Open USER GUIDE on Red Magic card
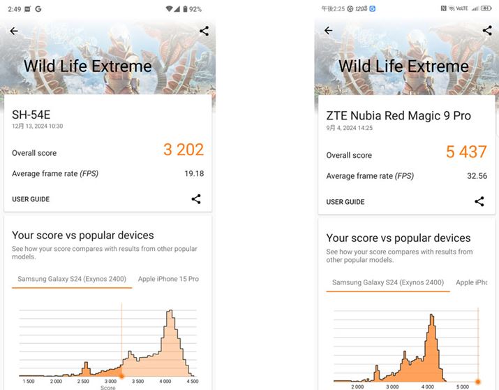Image resolution: width=499 pixels, height=390 pixels. pyautogui.click(x=345, y=202)
